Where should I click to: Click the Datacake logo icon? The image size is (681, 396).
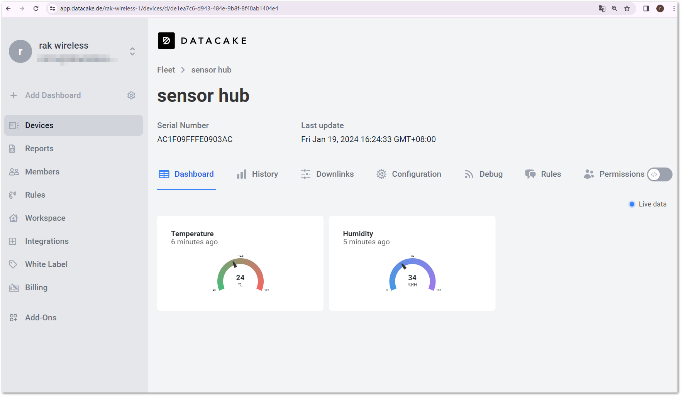(166, 41)
